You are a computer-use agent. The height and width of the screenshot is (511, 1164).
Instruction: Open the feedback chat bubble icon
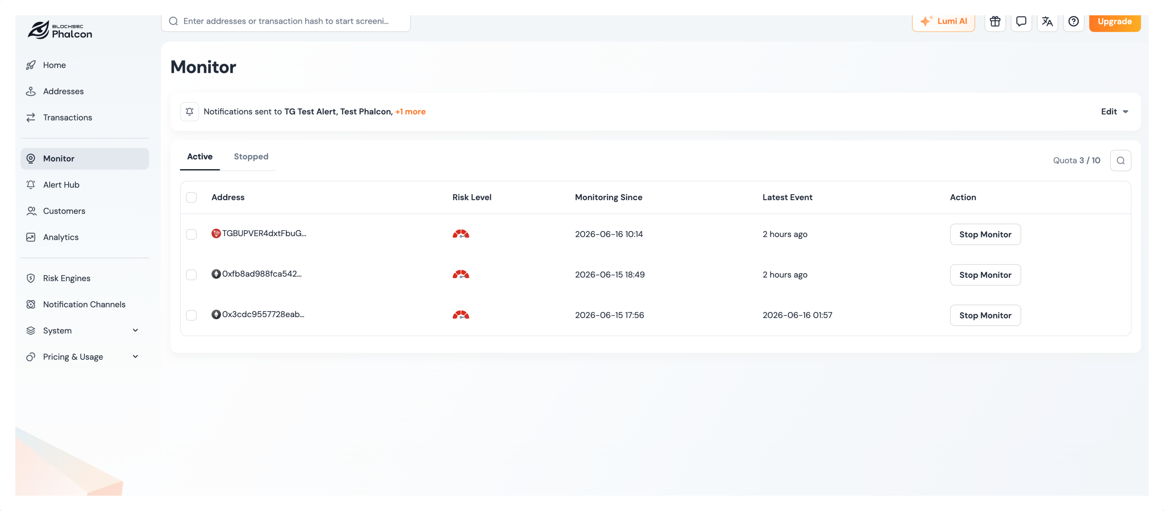tap(1021, 21)
